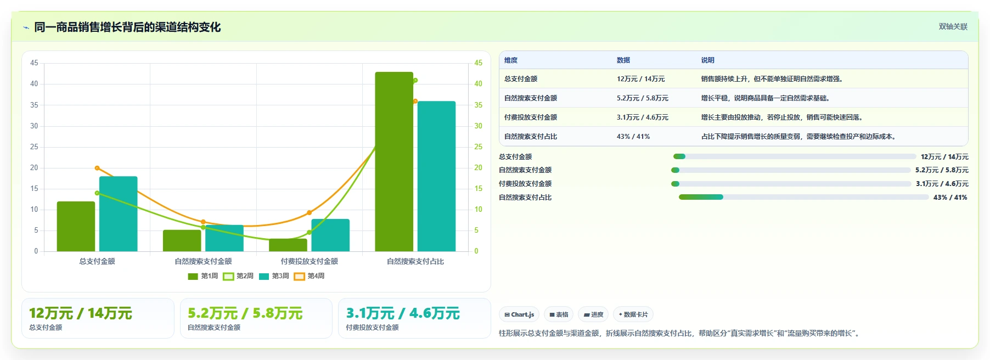Click the 双轴关联 tag in the header
The height and width of the screenshot is (360, 990).
click(953, 26)
